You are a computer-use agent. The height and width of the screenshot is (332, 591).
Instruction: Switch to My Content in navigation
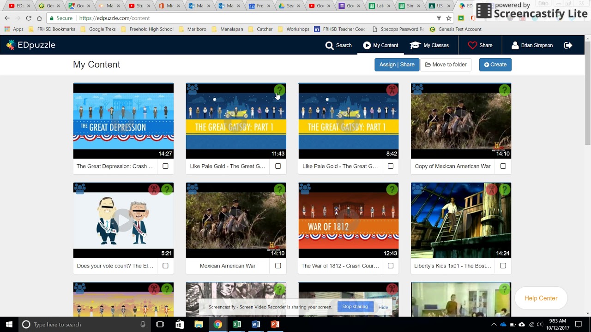point(380,45)
